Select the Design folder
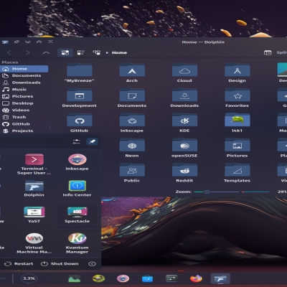This screenshot has height=287, width=287. tap(237, 72)
